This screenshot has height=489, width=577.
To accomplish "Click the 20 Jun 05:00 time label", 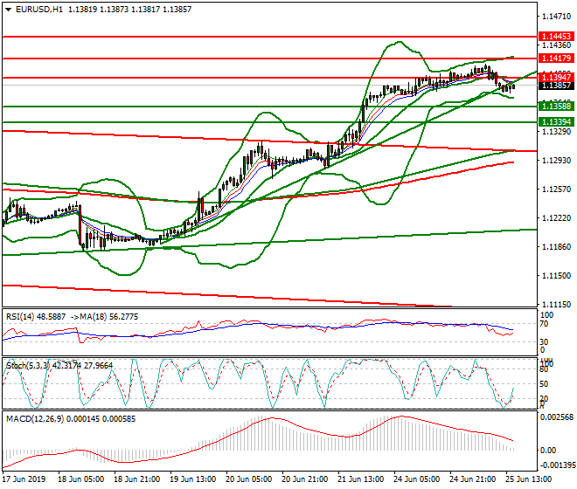I will (249, 479).
